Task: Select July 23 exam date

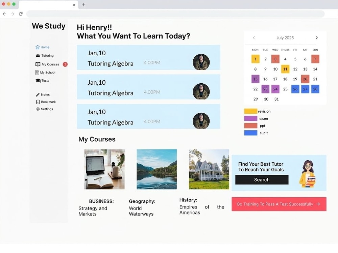Action: pos(265,89)
